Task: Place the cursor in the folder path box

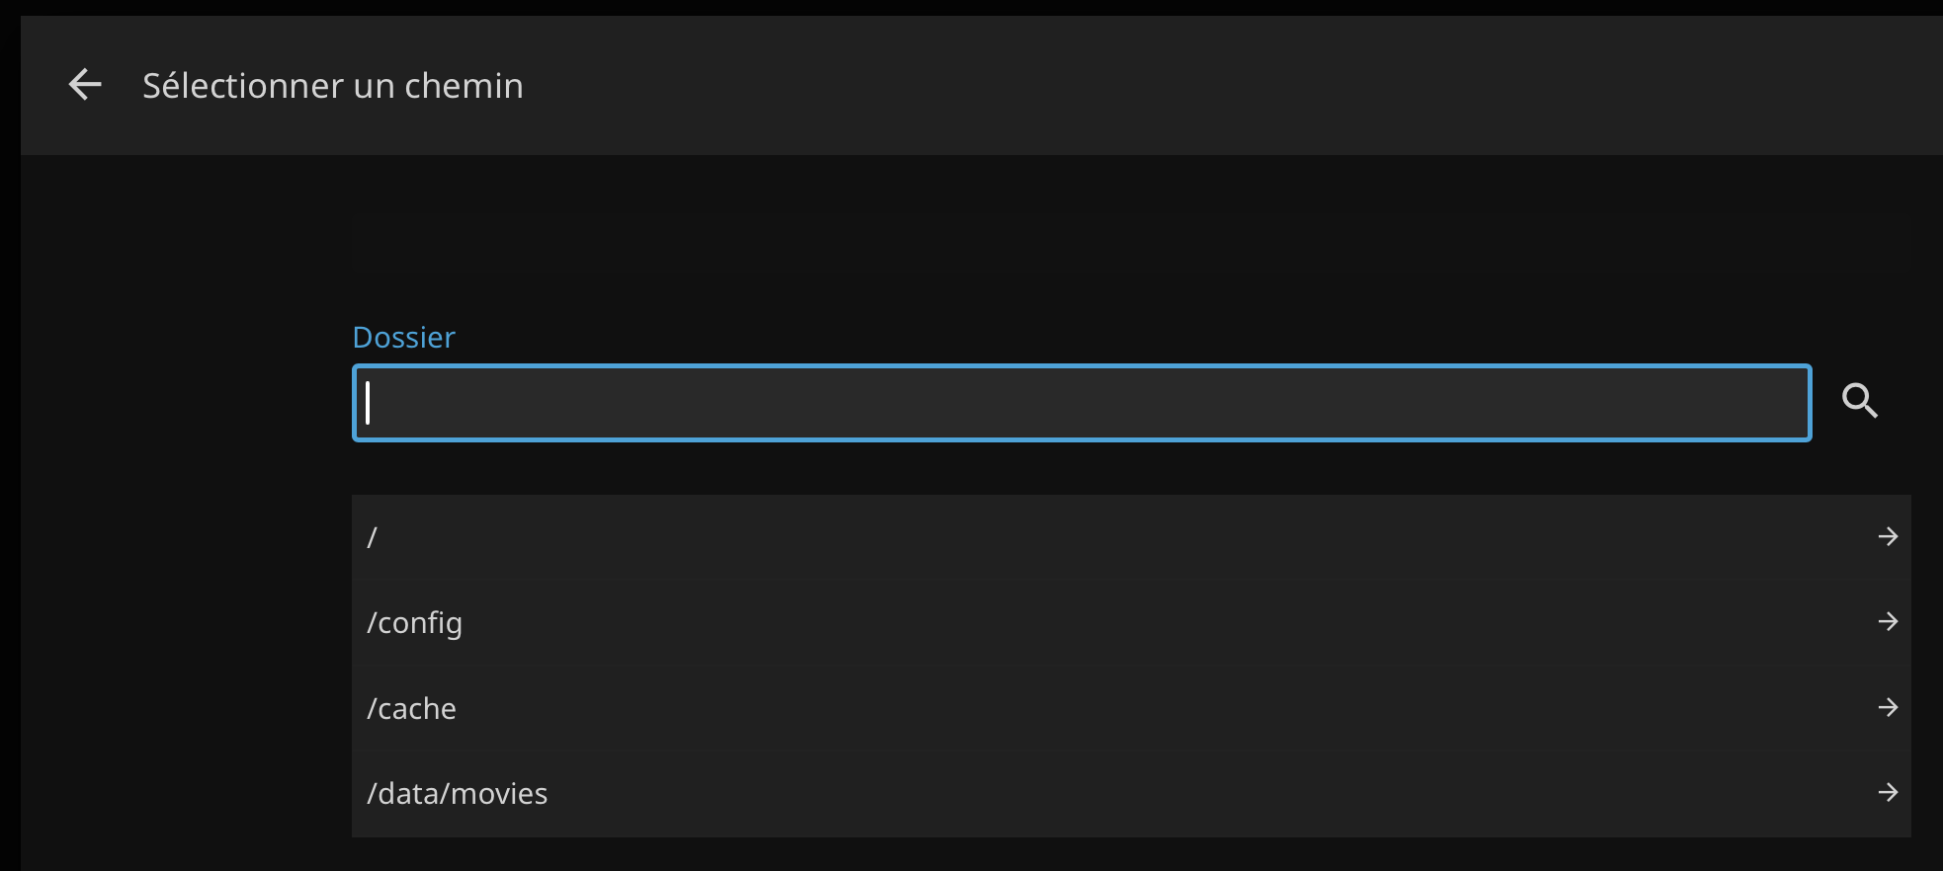Action: point(1081,403)
